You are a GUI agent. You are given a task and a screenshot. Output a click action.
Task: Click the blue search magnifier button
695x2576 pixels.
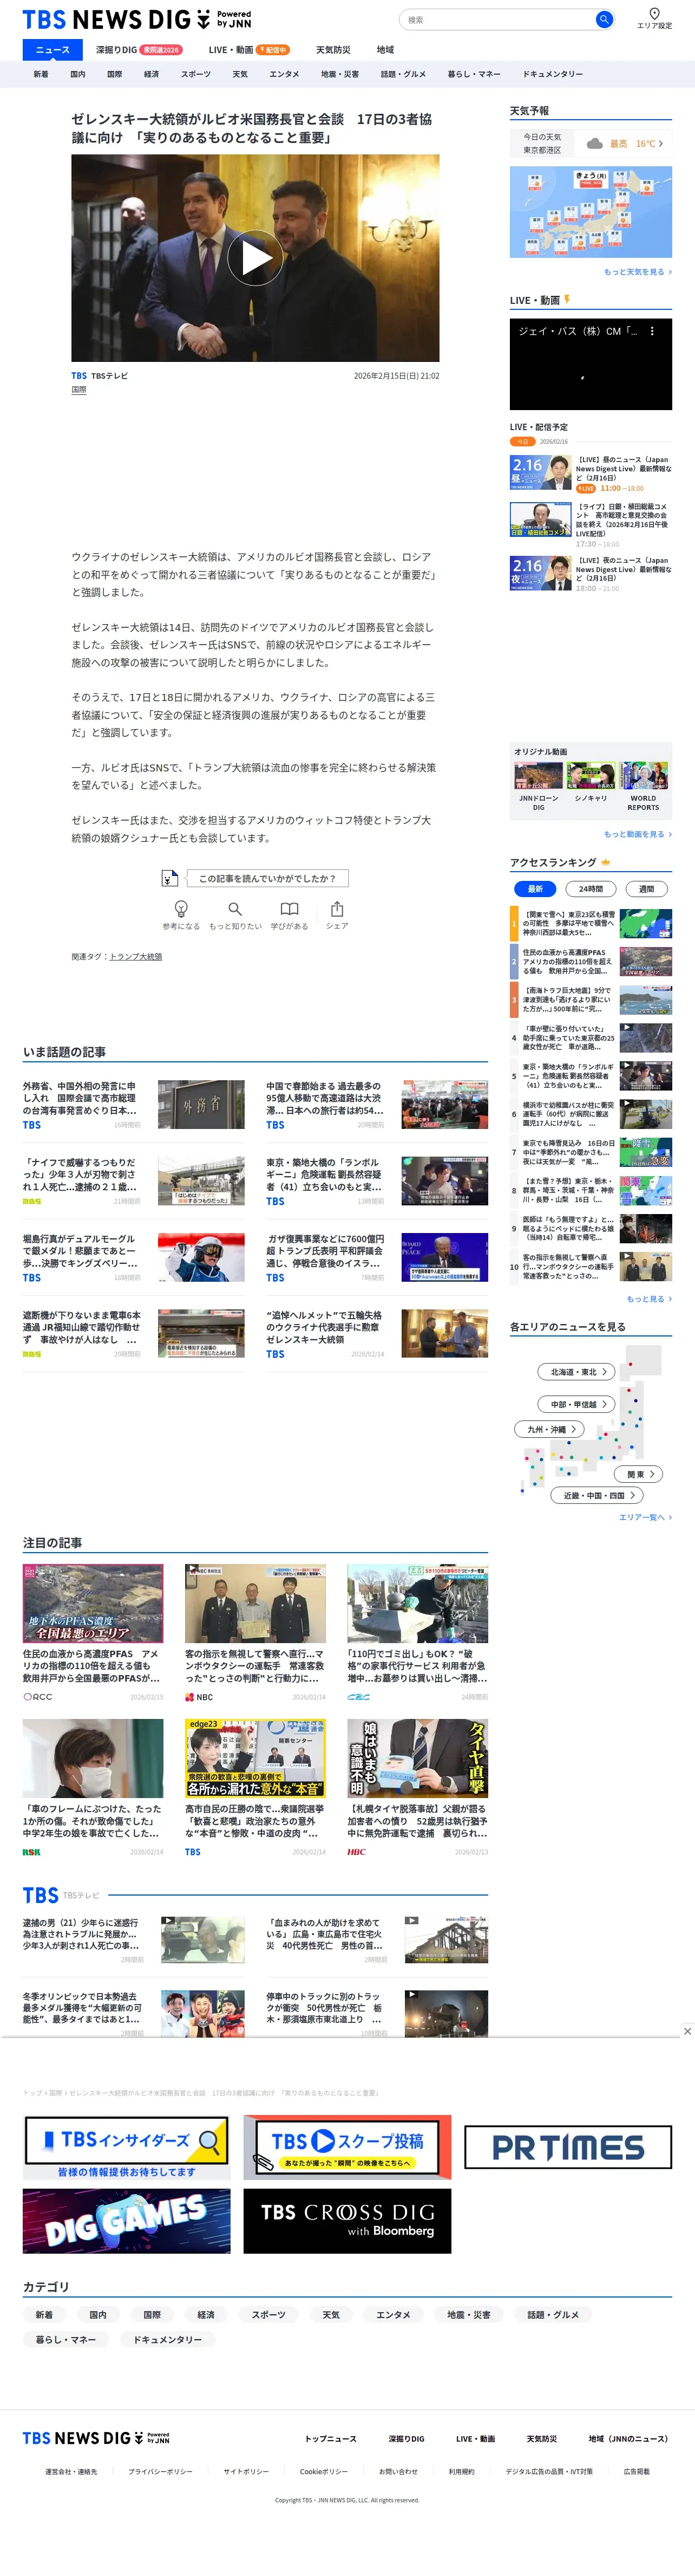[x=603, y=19]
